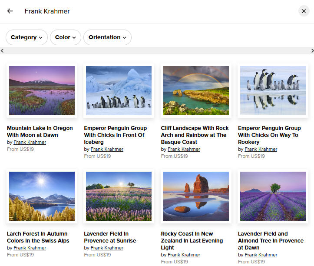Open the Lavender Field at Sunrise thumbnail
This screenshot has width=314, height=266.
point(119,196)
